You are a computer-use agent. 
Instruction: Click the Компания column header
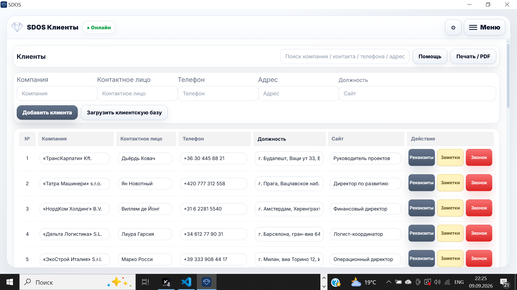point(76,139)
